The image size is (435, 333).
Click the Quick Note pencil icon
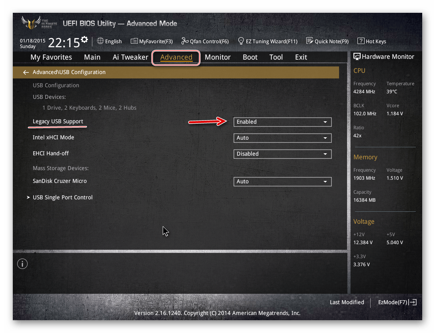[x=309, y=41]
